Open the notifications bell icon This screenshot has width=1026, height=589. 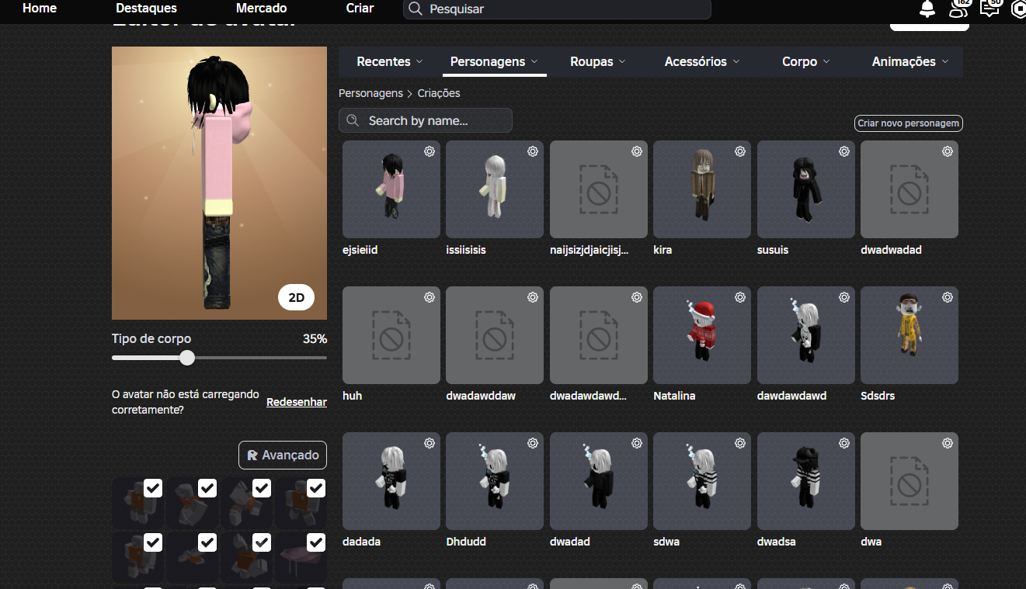[927, 9]
